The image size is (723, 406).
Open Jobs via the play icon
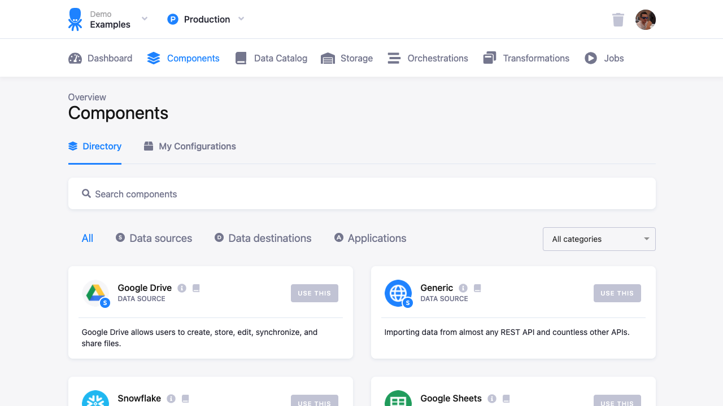pyautogui.click(x=591, y=58)
